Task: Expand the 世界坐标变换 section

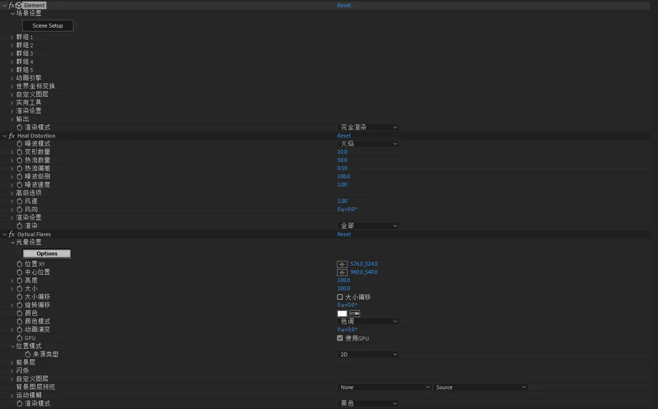Action: tap(12, 86)
